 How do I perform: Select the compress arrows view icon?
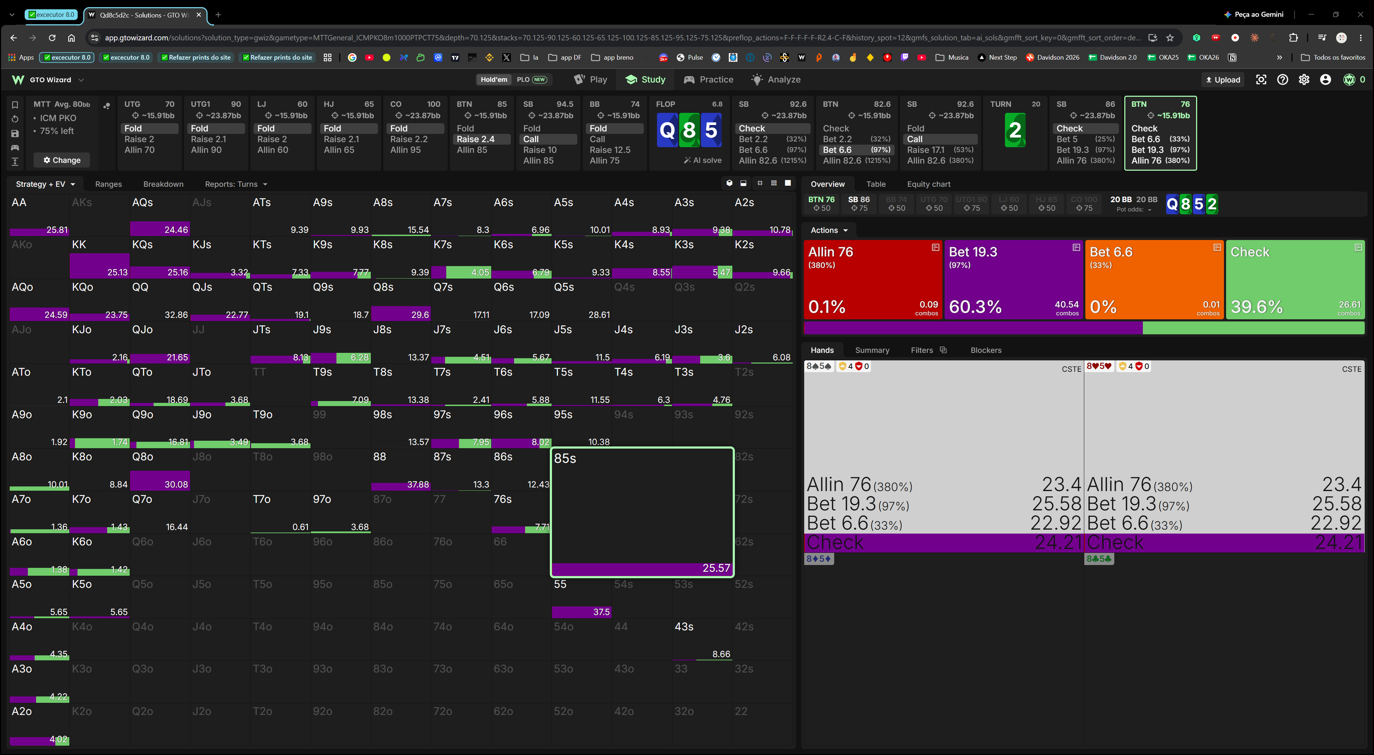760,184
